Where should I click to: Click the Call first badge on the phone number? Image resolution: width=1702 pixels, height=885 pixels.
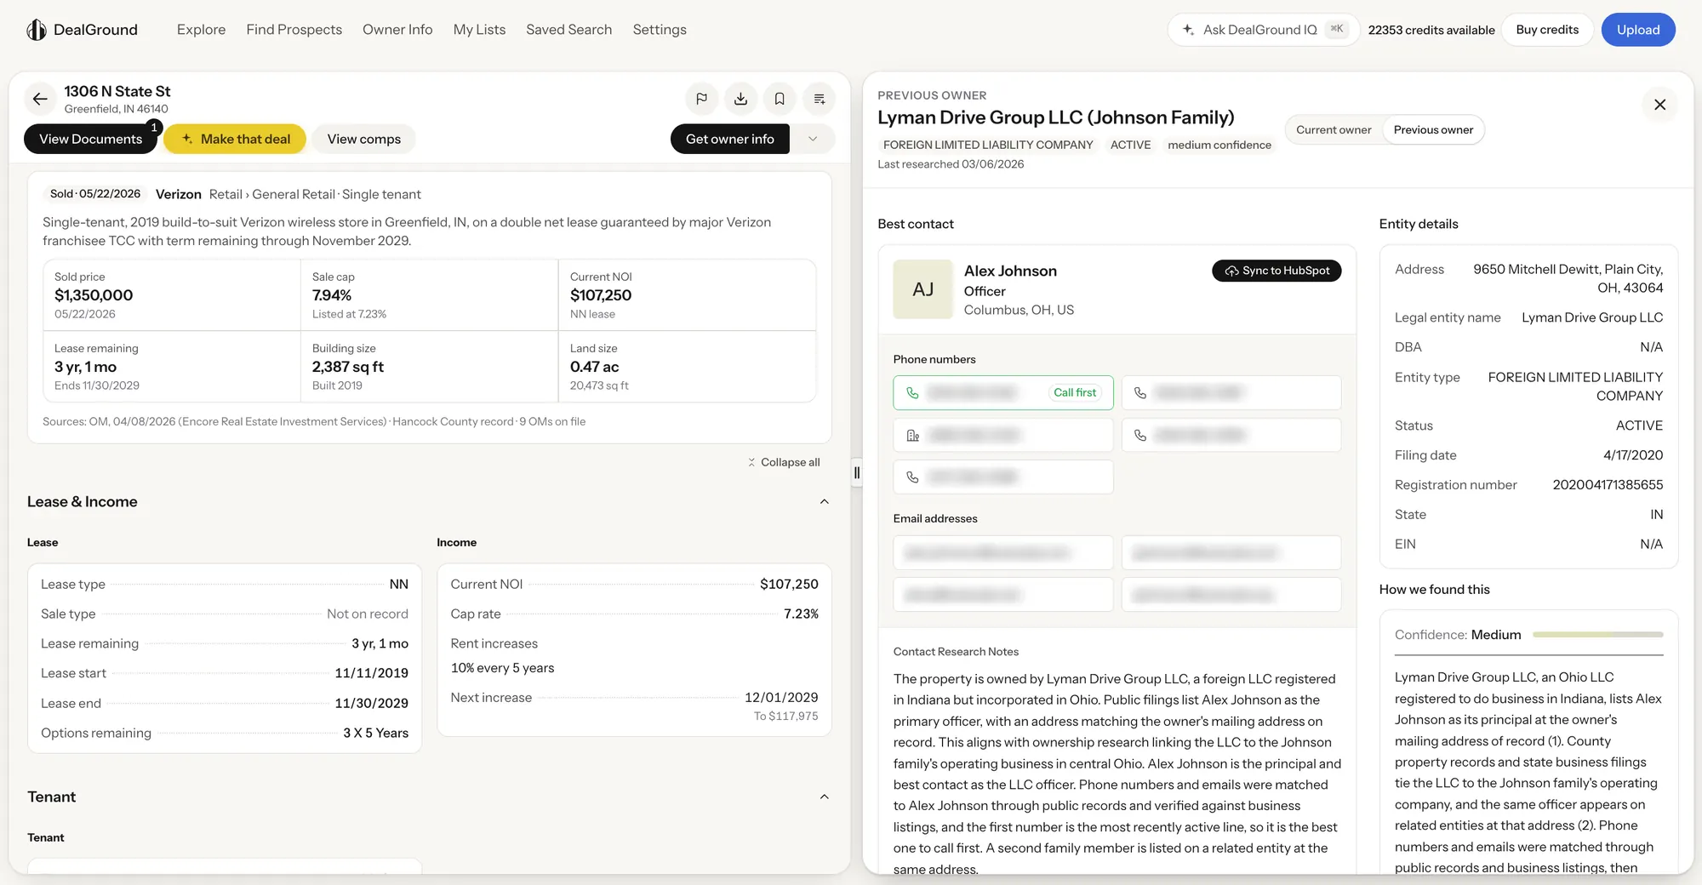[1075, 392]
